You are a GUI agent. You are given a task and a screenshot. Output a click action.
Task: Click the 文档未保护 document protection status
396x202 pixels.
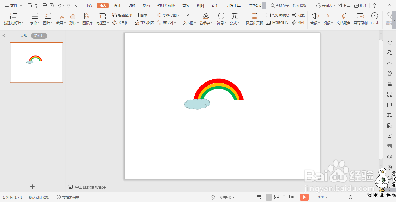point(68,197)
